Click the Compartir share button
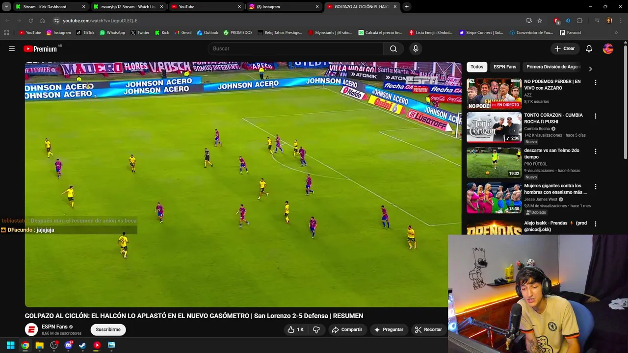Viewport: 628px width, 353px height. [x=347, y=329]
